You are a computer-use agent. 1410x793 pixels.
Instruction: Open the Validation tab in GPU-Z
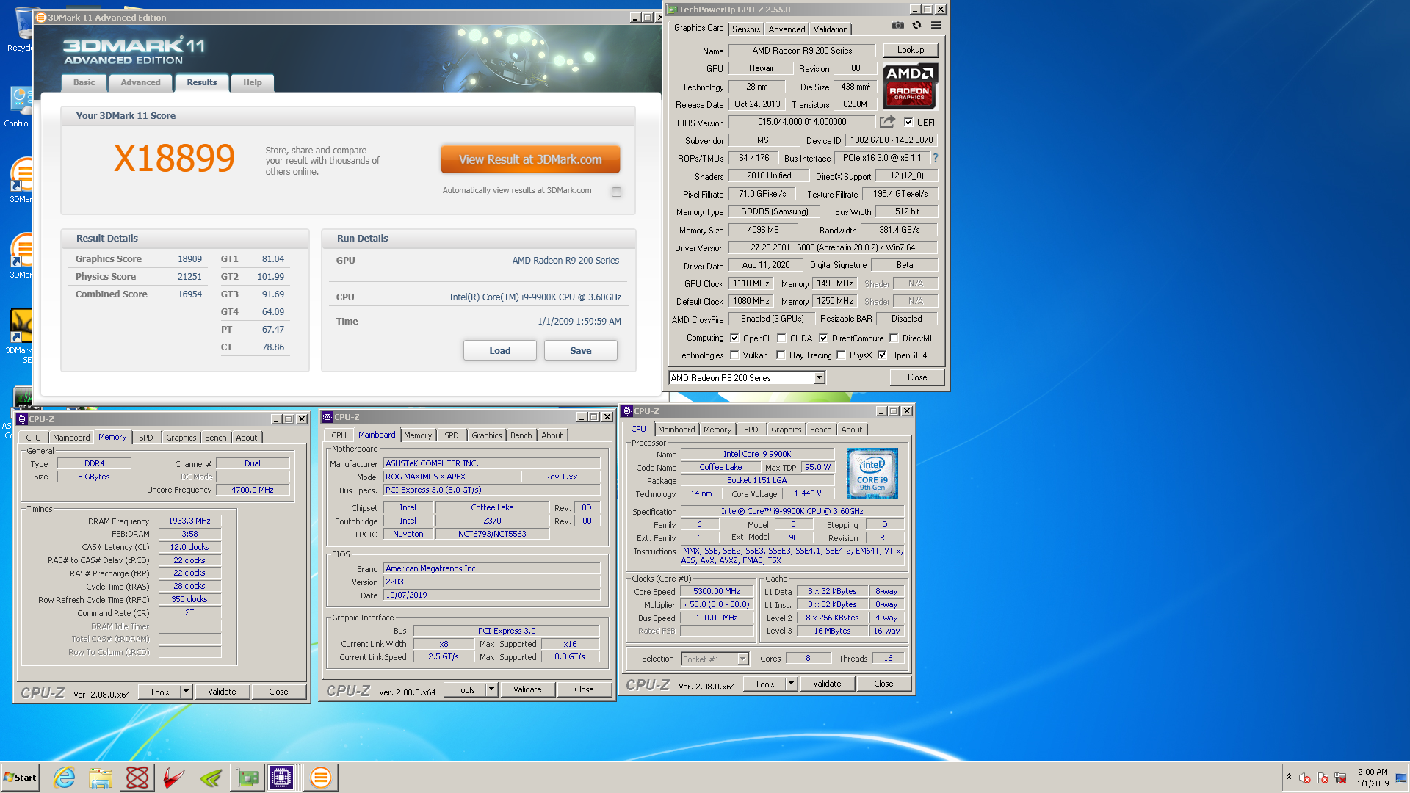(831, 29)
